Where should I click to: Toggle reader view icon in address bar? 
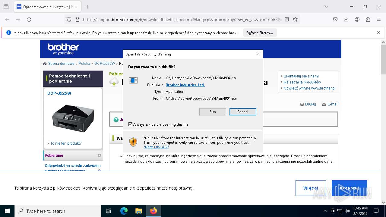[x=287, y=19]
